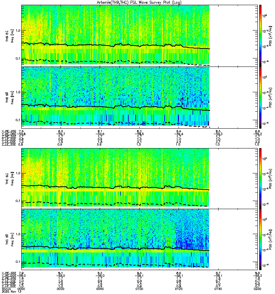Click the '8.7' X_RE_GSE value below THC panels
The height and width of the screenshot is (294, 275).
pyautogui.click(x=218, y=273)
